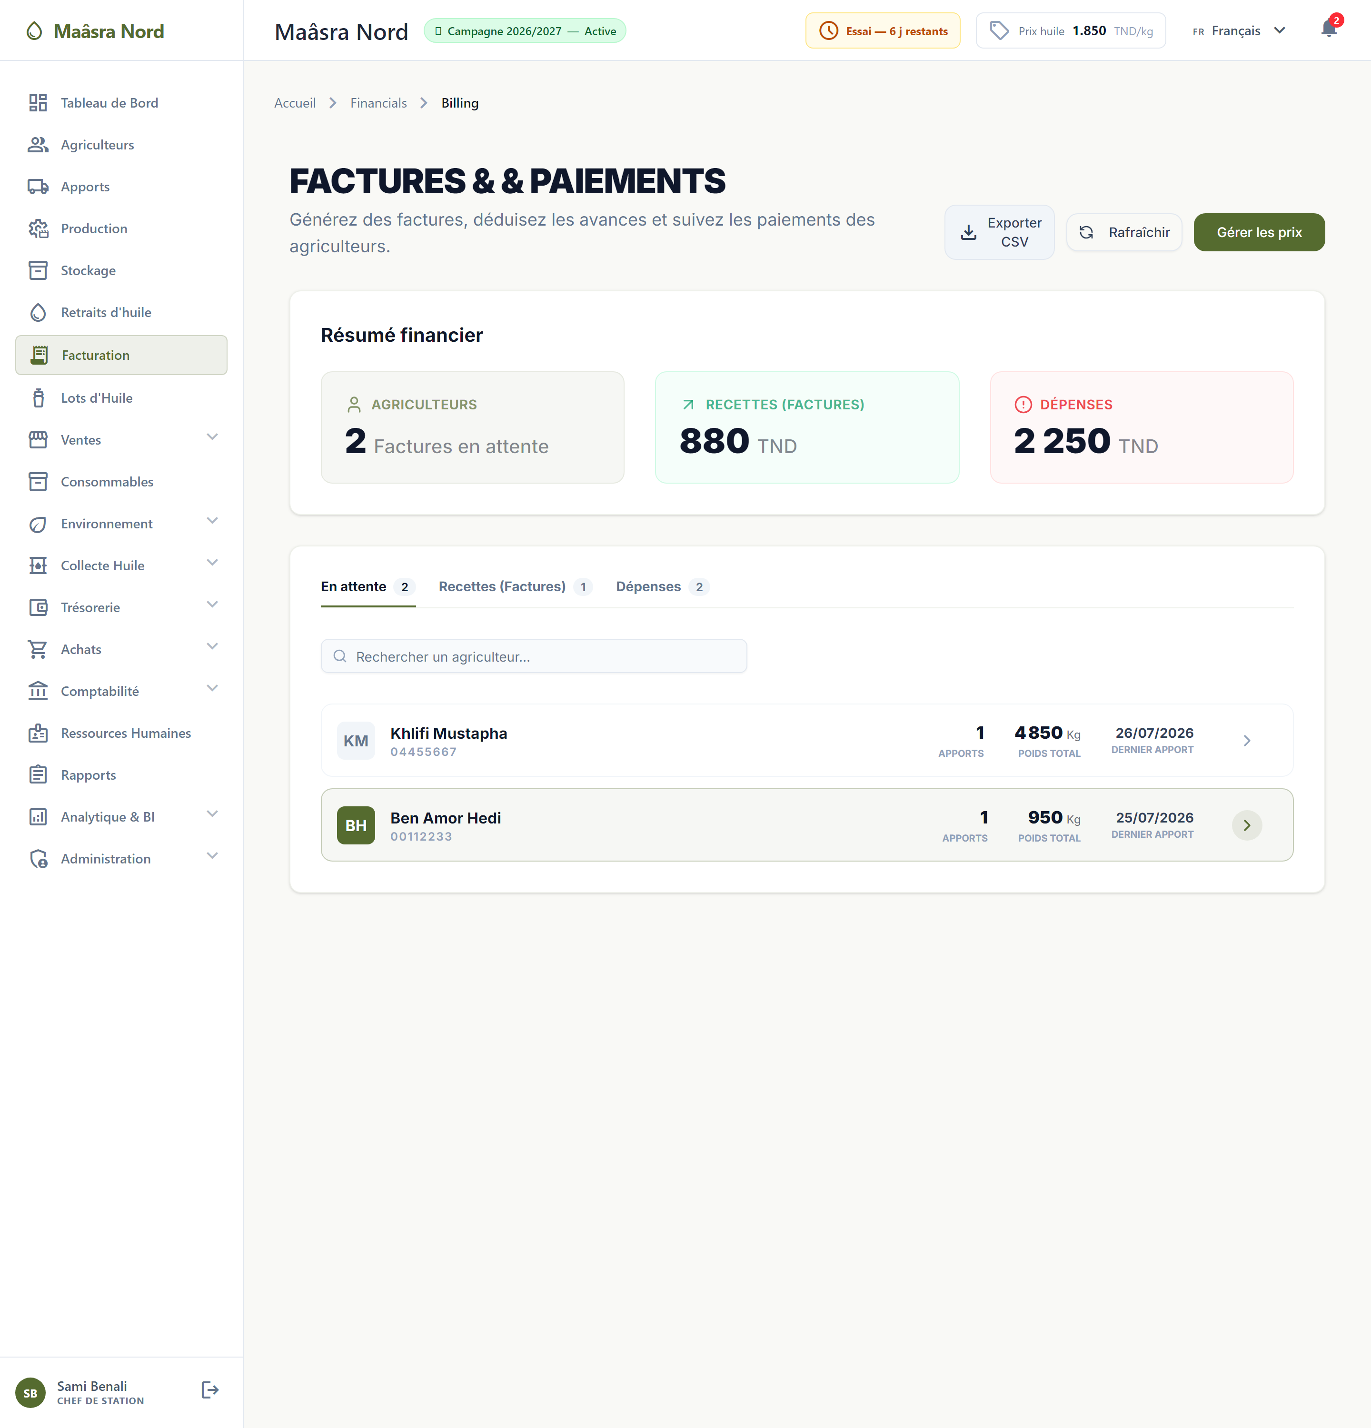Image resolution: width=1371 pixels, height=1428 pixels.
Task: Click the logout icon beside Sami Benali
Action: [x=210, y=1390]
